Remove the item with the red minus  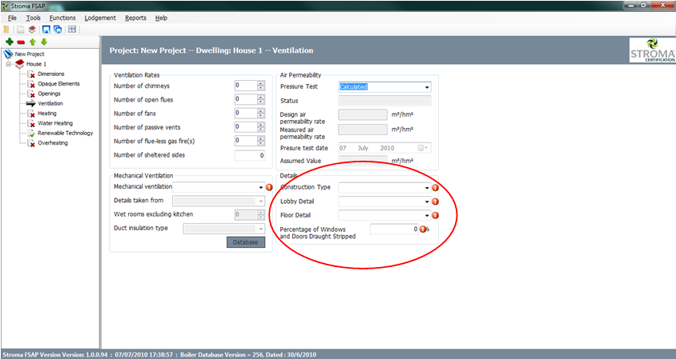pos(21,42)
